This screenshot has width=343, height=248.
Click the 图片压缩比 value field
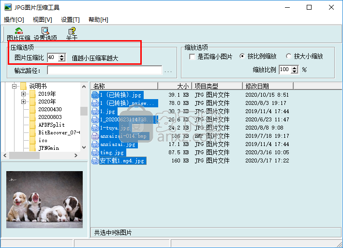53,58
